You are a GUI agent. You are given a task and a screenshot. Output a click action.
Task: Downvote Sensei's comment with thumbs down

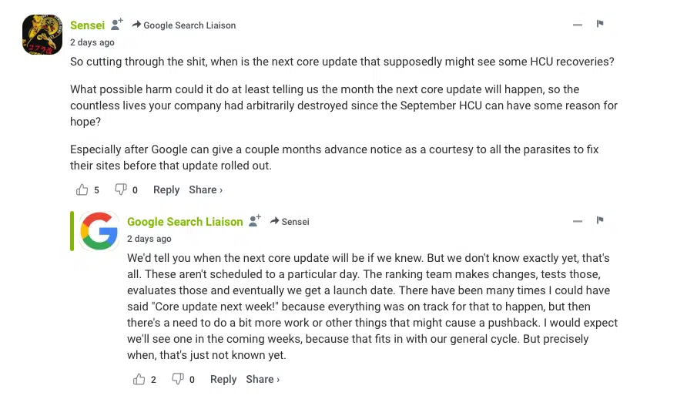point(121,189)
